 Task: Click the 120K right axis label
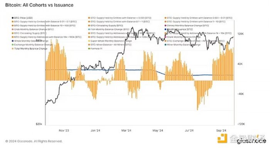241,34
